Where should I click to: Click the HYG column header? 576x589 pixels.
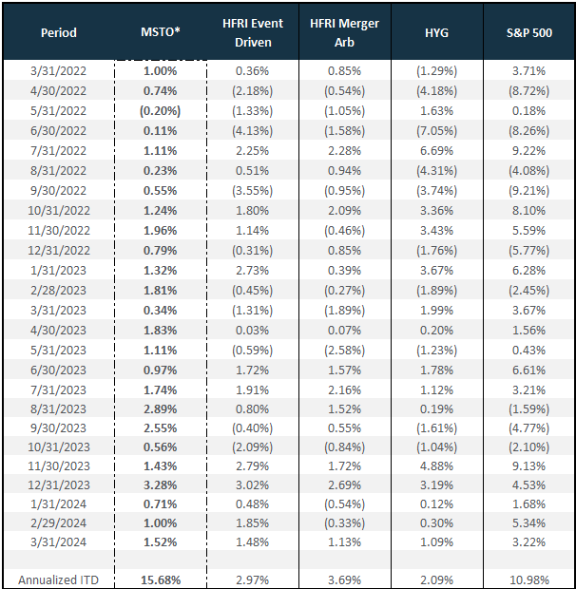pyautogui.click(x=436, y=32)
